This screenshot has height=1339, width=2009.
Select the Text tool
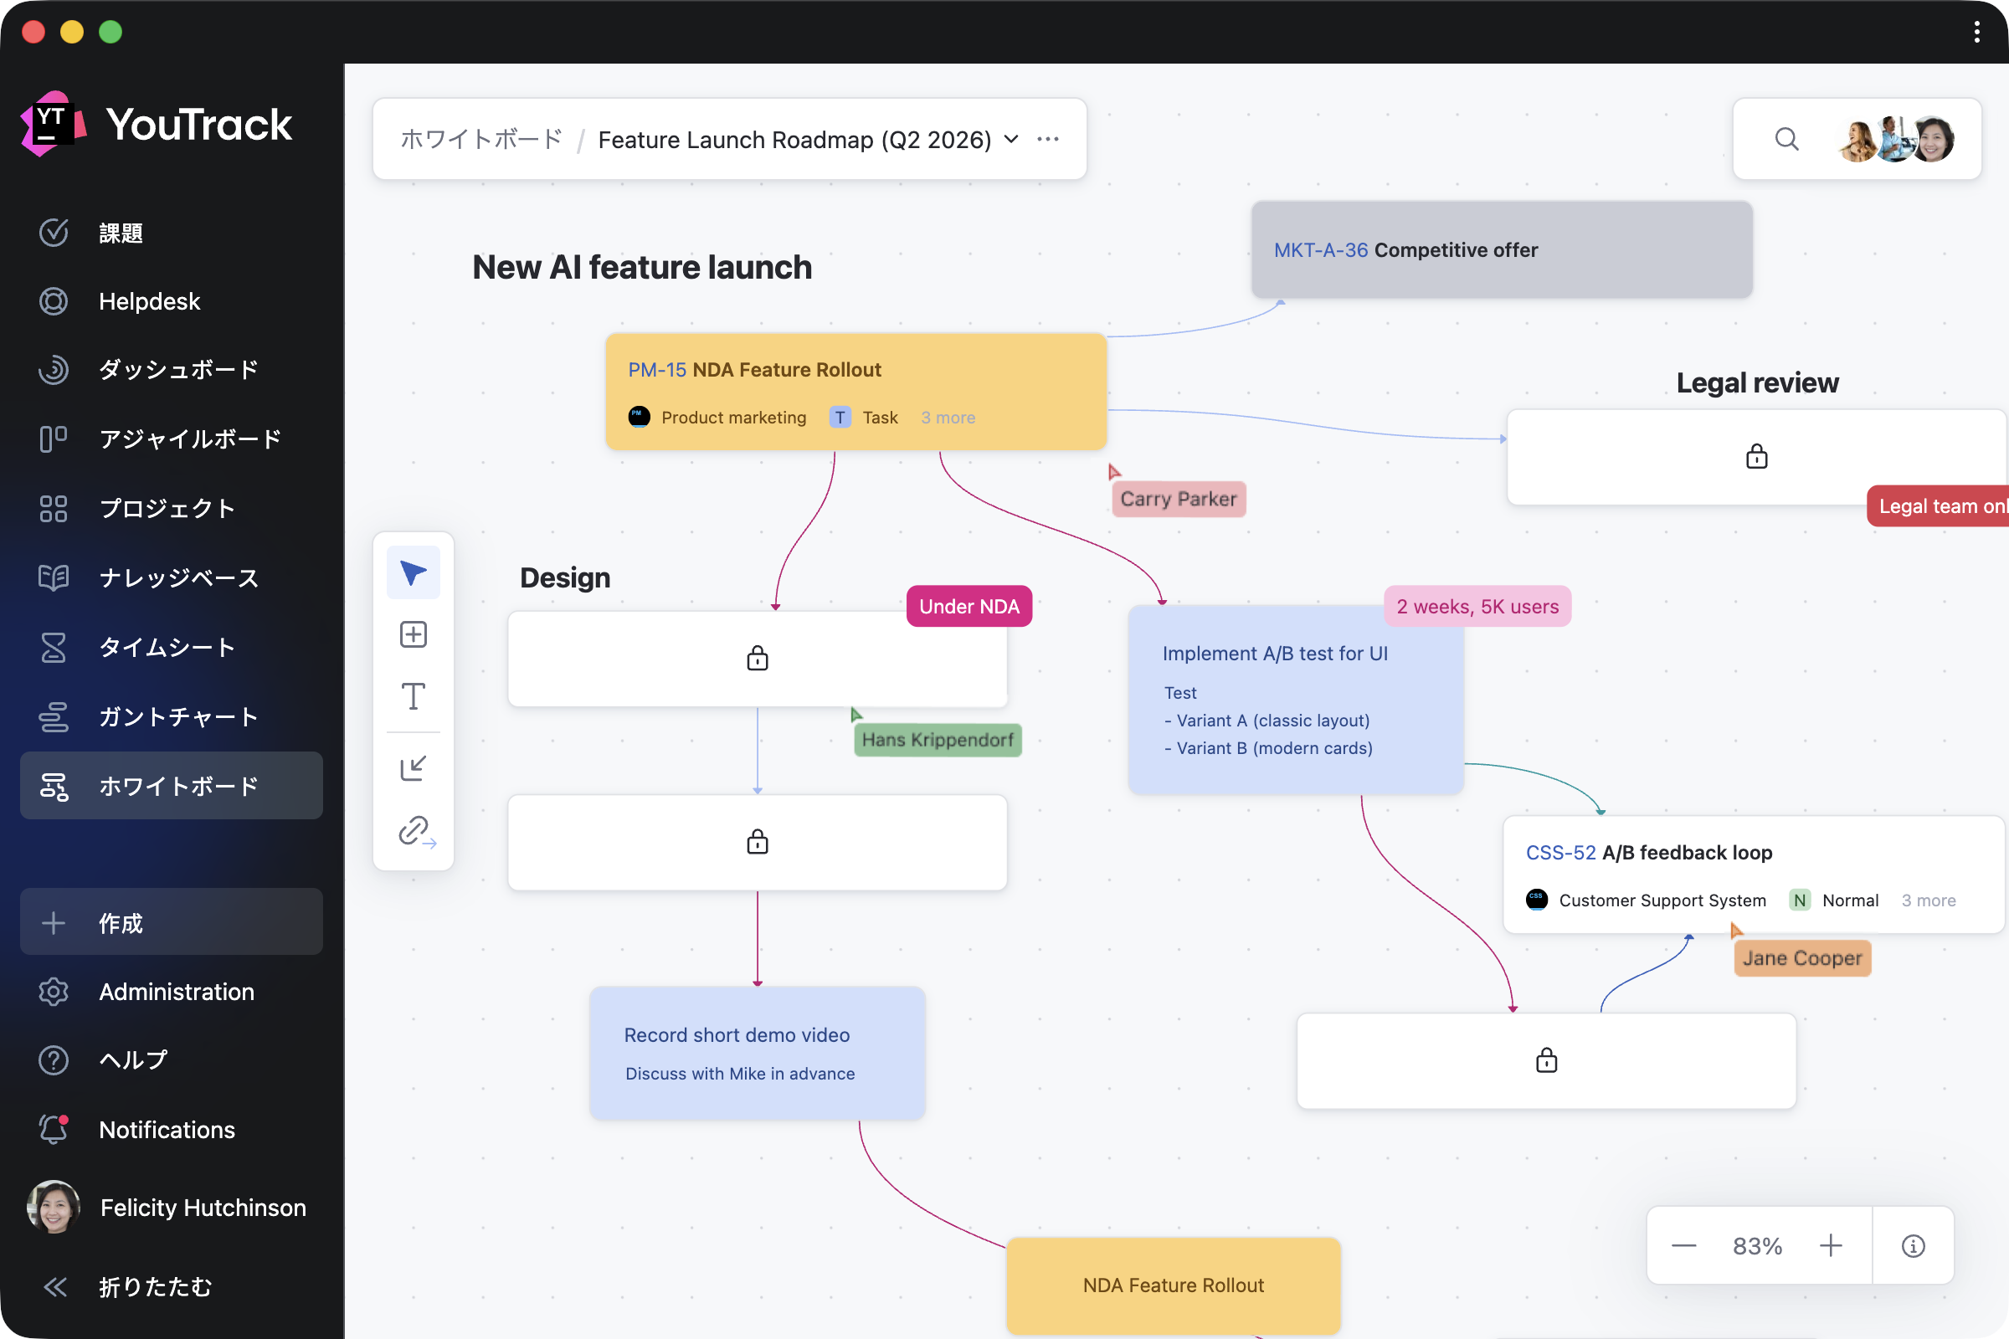point(414,697)
